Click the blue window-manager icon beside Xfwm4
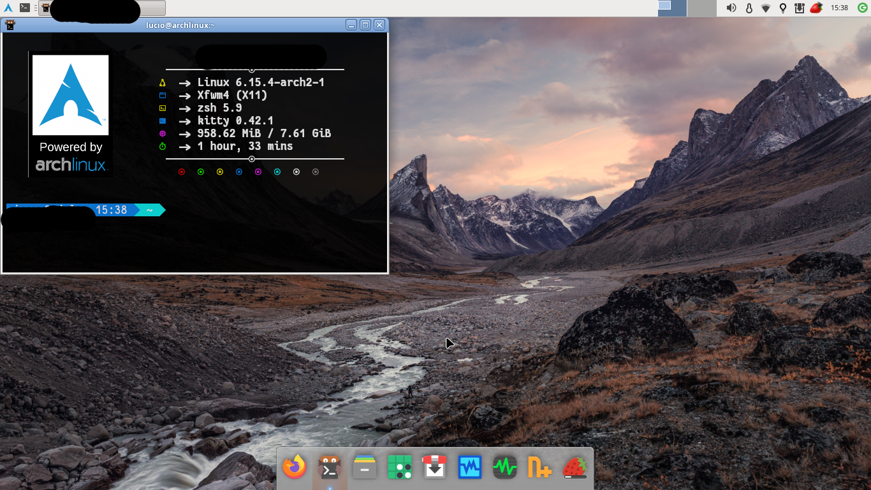This screenshot has width=871, height=490. click(163, 95)
